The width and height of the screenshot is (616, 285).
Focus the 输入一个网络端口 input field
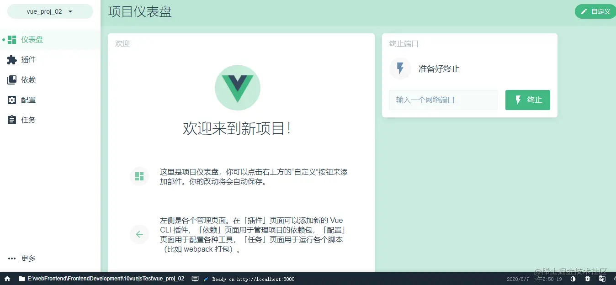point(443,100)
